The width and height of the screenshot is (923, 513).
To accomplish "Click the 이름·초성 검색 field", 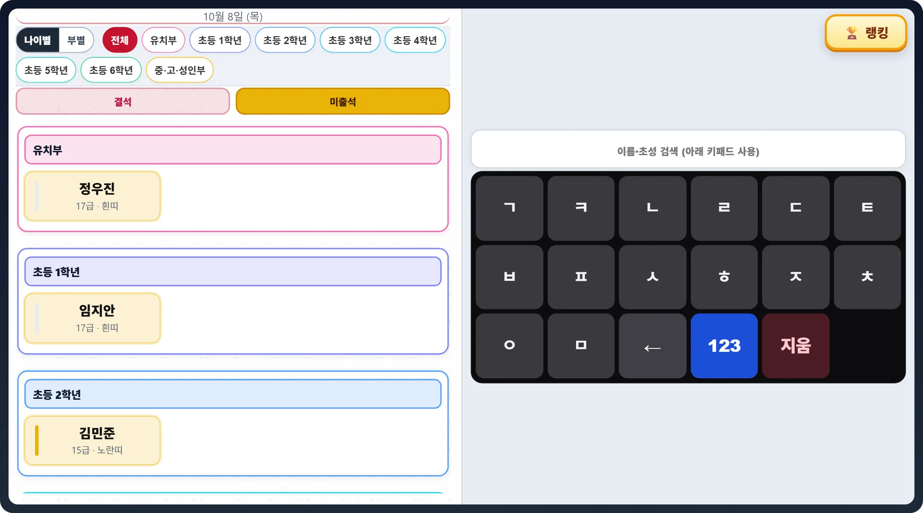I will (x=688, y=149).
